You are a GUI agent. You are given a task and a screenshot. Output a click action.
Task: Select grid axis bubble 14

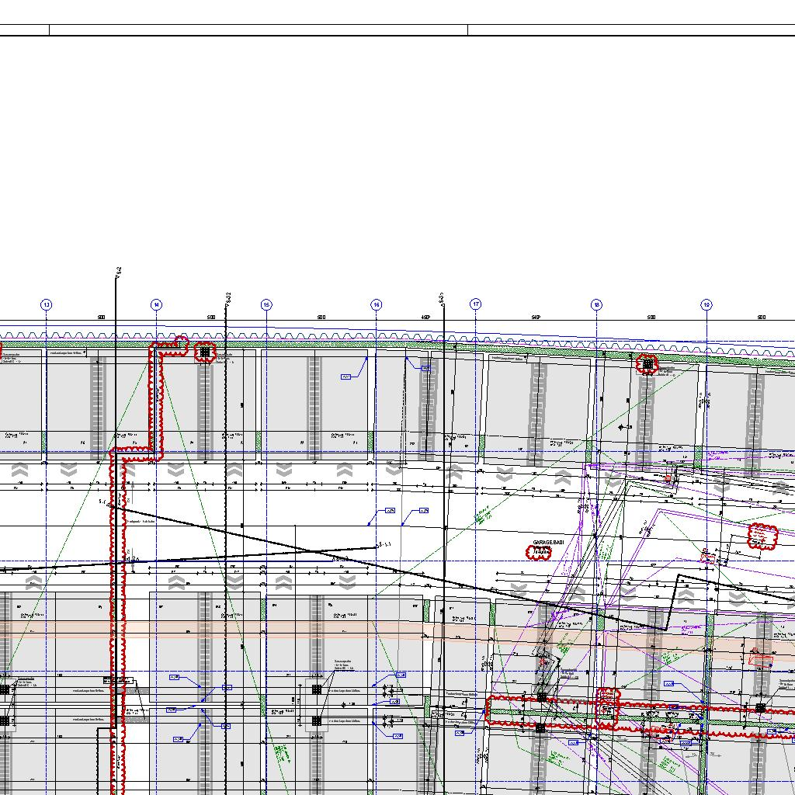click(x=157, y=305)
